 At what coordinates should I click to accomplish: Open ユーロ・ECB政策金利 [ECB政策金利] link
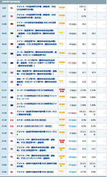35,90
